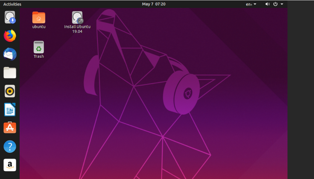Click the 'ubuntu' folder name label
This screenshot has height=179, width=314.
pyautogui.click(x=39, y=27)
